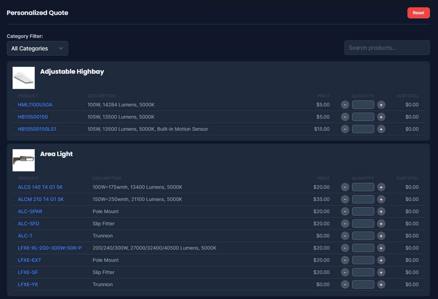Click plus button for ALCS 140 T4 G1 5K
Screen dimensions: 438x299
point(381,187)
